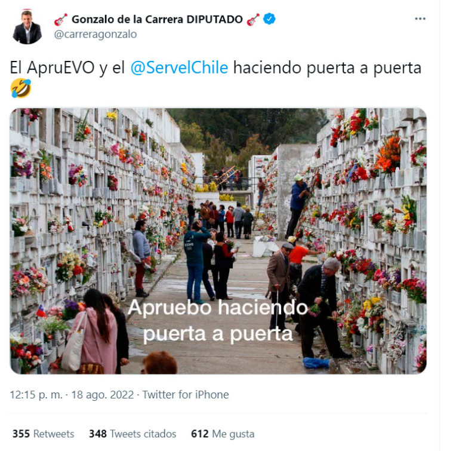Click the 18 ago. 2022 date
Viewport: 453px width, 451px height.
103,395
